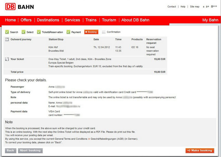Select the smallest font size 'a'
The width and height of the screenshot is (221, 157).
(204, 7)
